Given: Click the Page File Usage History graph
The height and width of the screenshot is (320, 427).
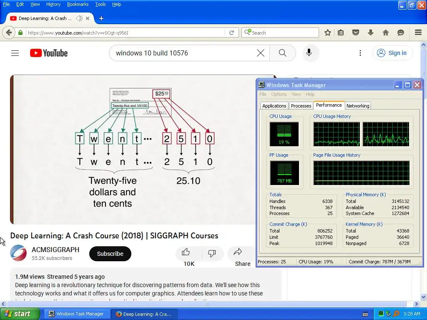Looking at the screenshot, I should [x=362, y=173].
